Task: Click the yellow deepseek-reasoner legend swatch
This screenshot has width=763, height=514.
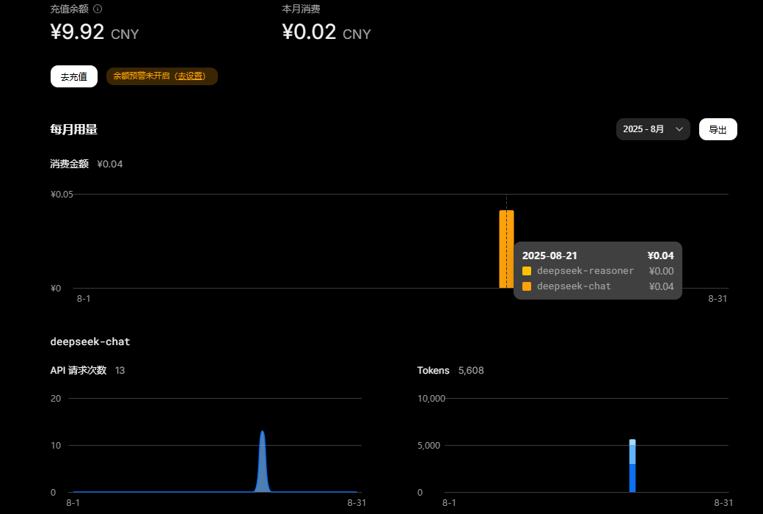Action: [x=527, y=271]
